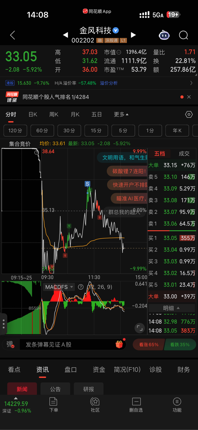The image size is (198, 430).
Task: Open call auction help question icon
Action: coord(37,153)
